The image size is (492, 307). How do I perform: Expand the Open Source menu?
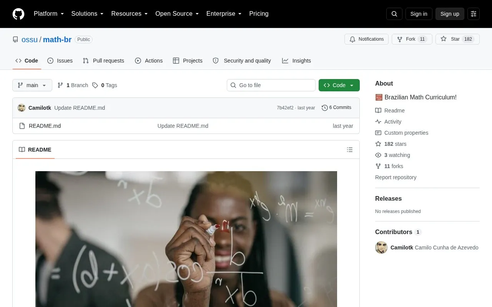pos(177,14)
